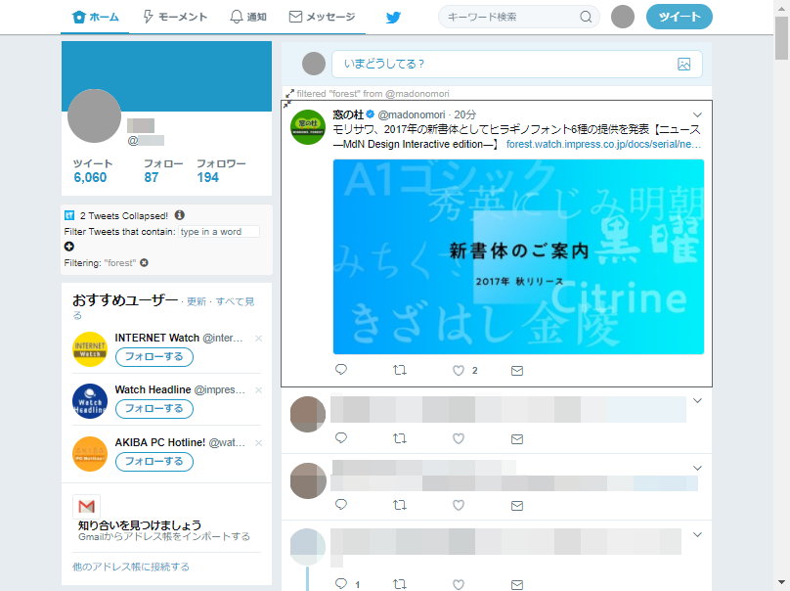The width and height of the screenshot is (790, 591).
Task: Toggle like on the bottom tweet showing 1 like
Action: click(x=458, y=583)
